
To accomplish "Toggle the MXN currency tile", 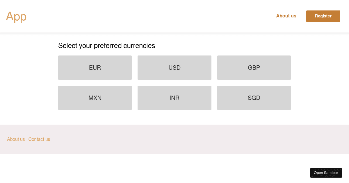I will pos(95,98).
